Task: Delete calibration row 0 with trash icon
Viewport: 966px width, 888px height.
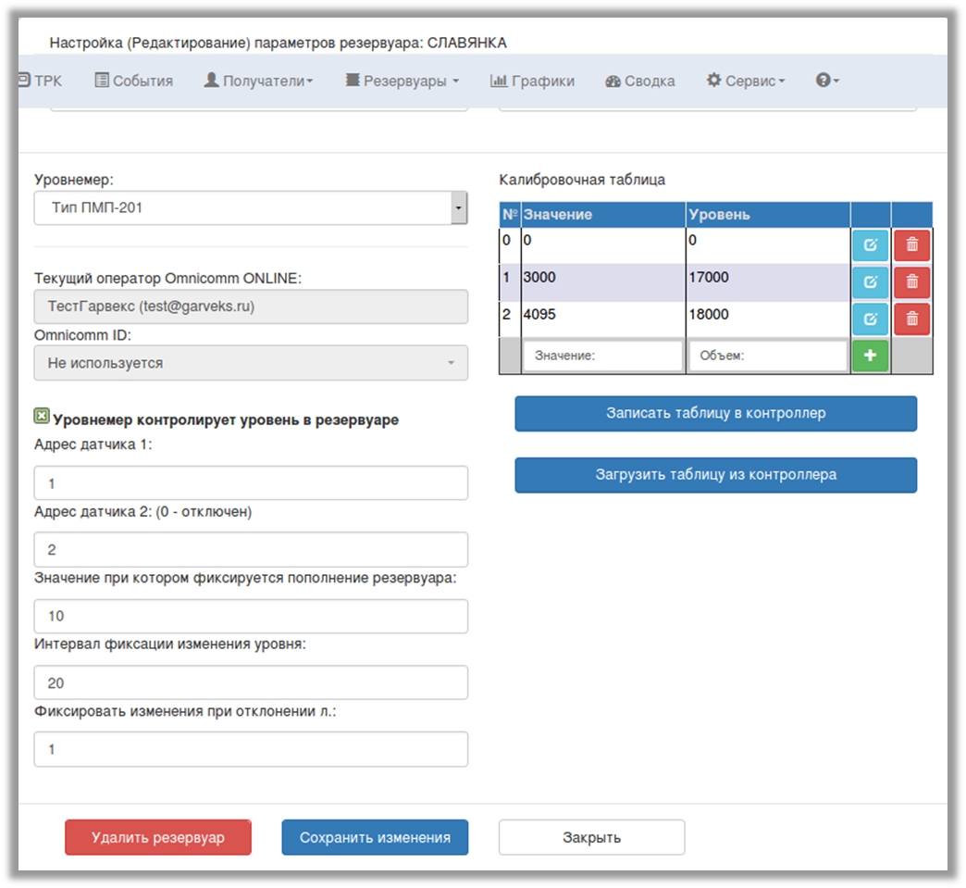Action: pos(911,246)
